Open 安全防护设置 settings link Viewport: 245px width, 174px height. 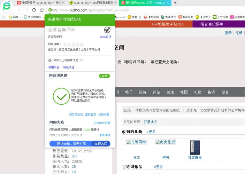[x=102, y=123]
